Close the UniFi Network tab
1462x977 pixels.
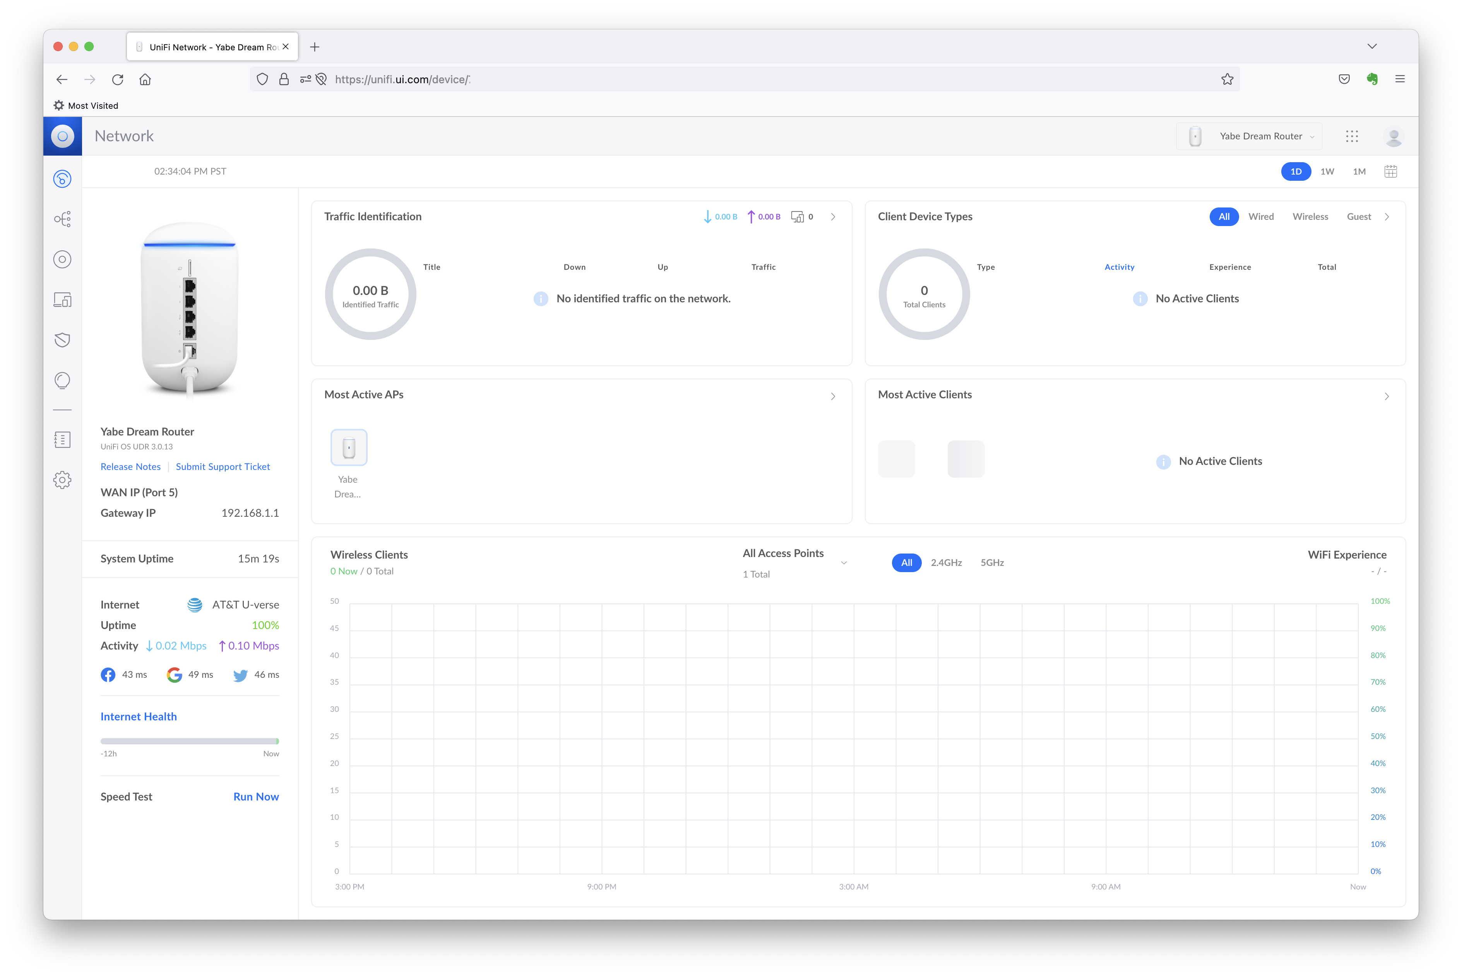click(286, 47)
